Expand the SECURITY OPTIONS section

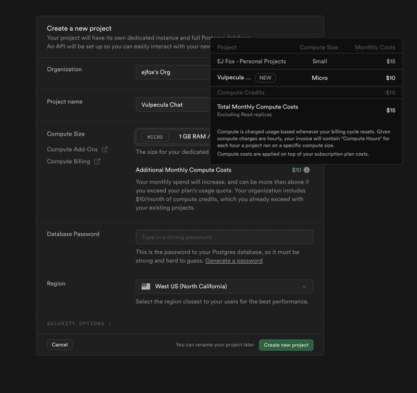coord(79,324)
